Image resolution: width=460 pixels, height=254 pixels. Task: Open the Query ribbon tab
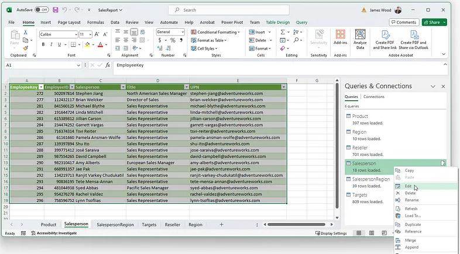click(301, 22)
